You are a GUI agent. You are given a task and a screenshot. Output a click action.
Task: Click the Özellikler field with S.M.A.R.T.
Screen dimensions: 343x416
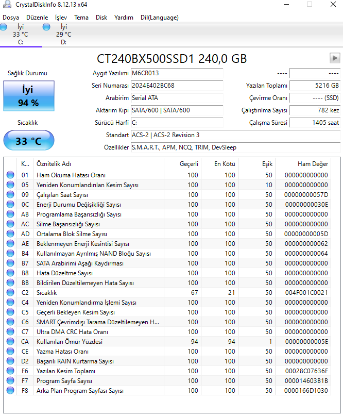[236, 147]
